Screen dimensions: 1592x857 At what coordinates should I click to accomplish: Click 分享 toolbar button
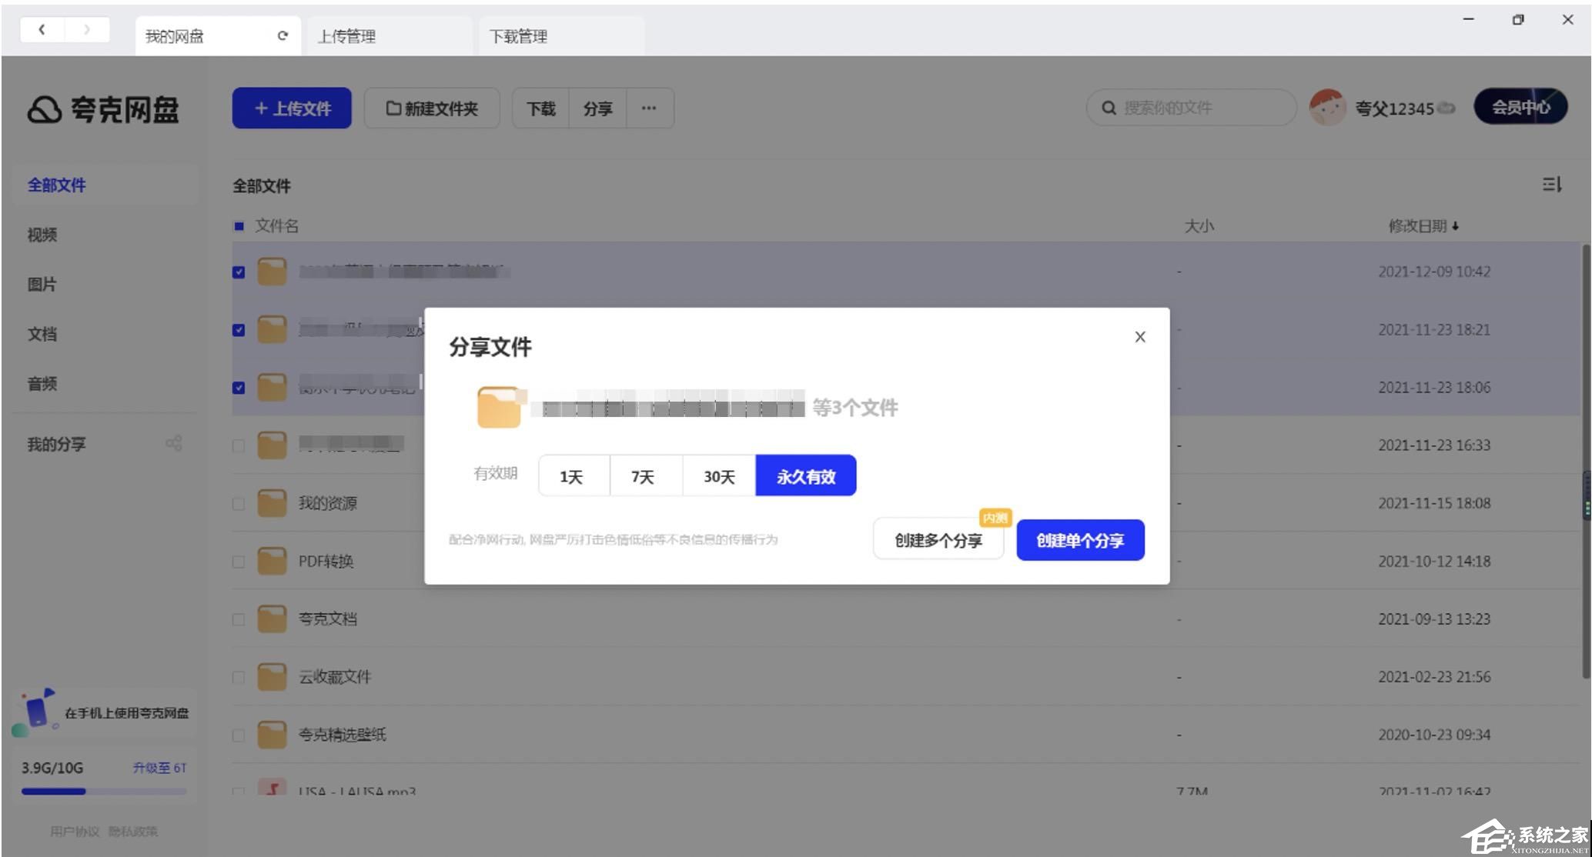pos(597,108)
